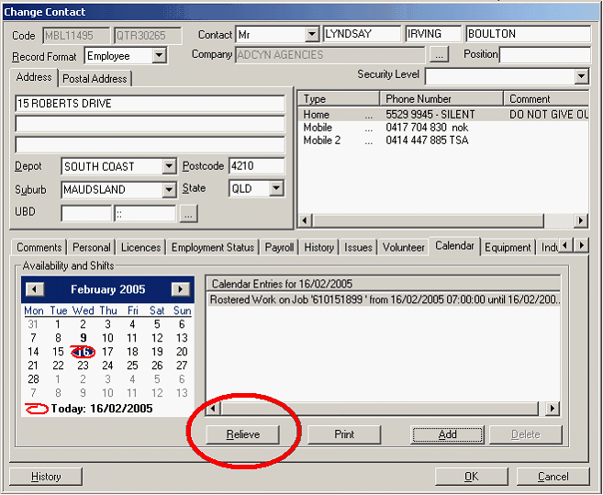Go to previous month in calendar
603x495 pixels.
(x=34, y=289)
